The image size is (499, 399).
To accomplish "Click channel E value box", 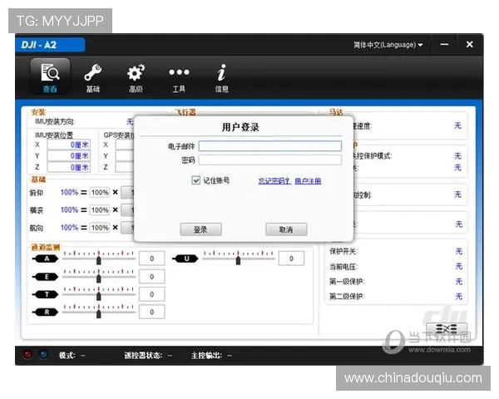I will (x=152, y=277).
